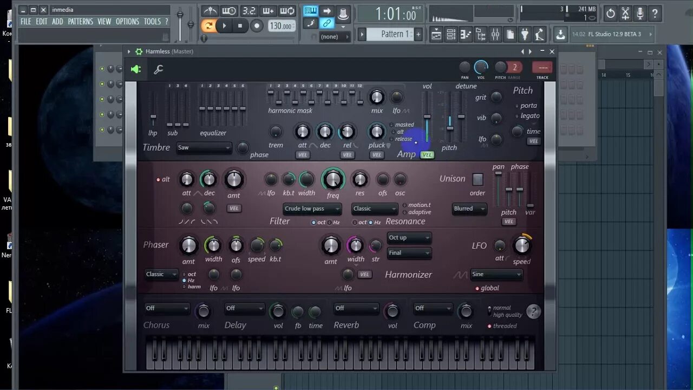
Task: Open the Delay Off dropdown
Action: click(x=245, y=308)
